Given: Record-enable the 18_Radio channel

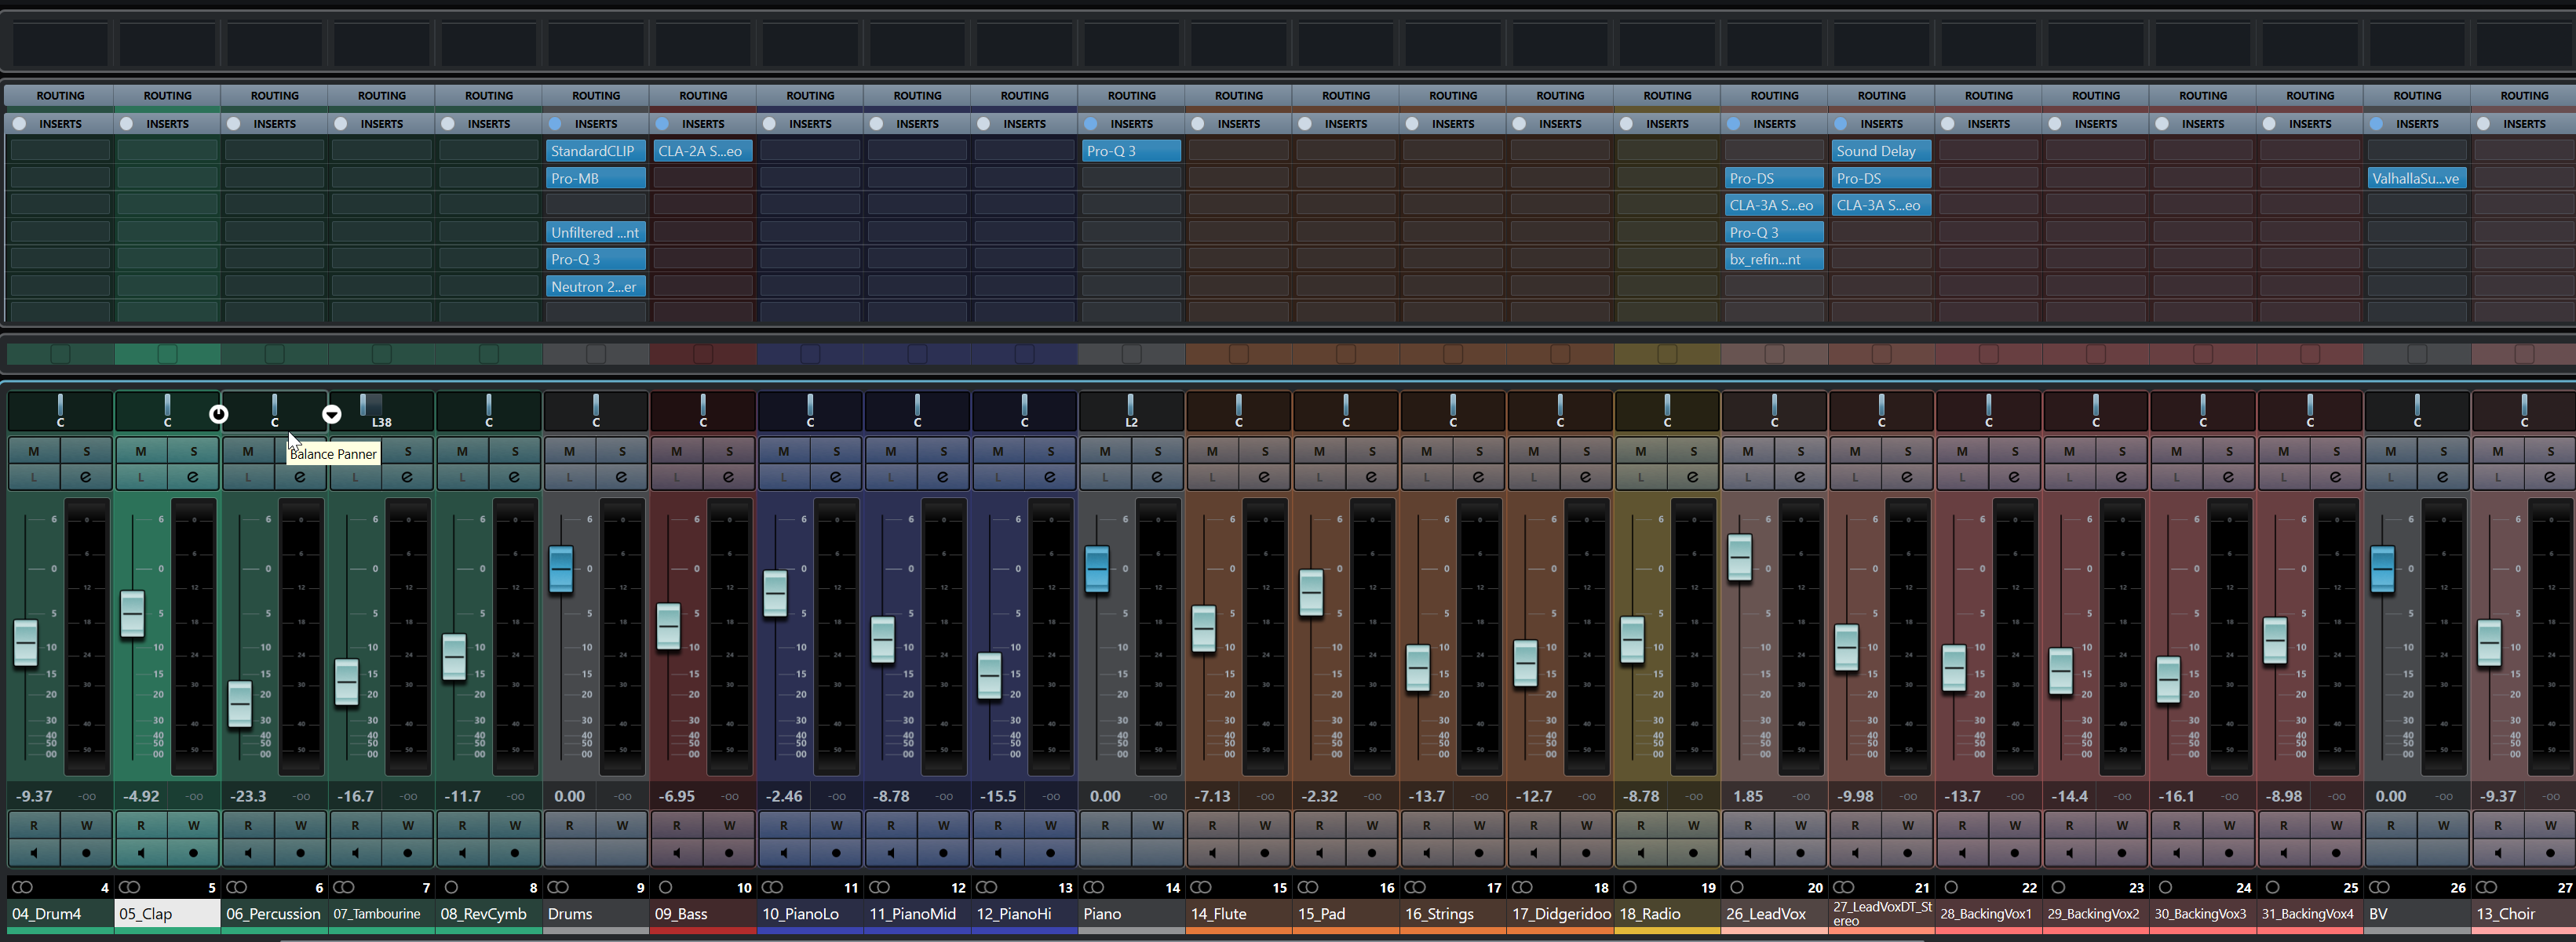Looking at the screenshot, I should (x=1693, y=853).
